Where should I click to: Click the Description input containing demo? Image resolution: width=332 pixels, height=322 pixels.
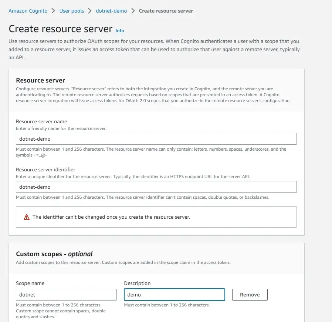[174, 295]
